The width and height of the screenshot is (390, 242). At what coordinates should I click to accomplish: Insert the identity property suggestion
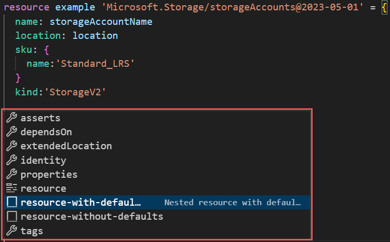coord(43,161)
